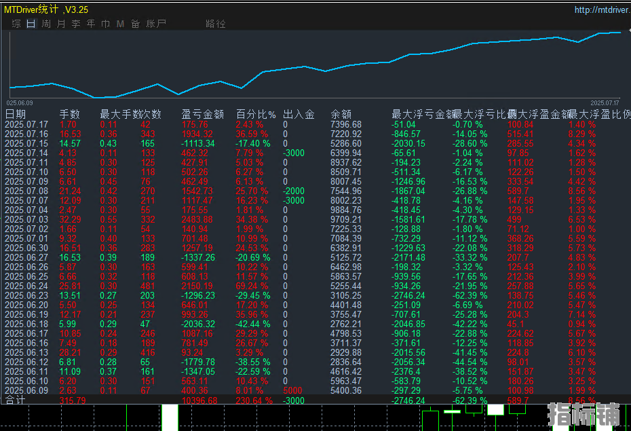Click balance value 7396.68
631x431 pixels.
click(x=346, y=124)
